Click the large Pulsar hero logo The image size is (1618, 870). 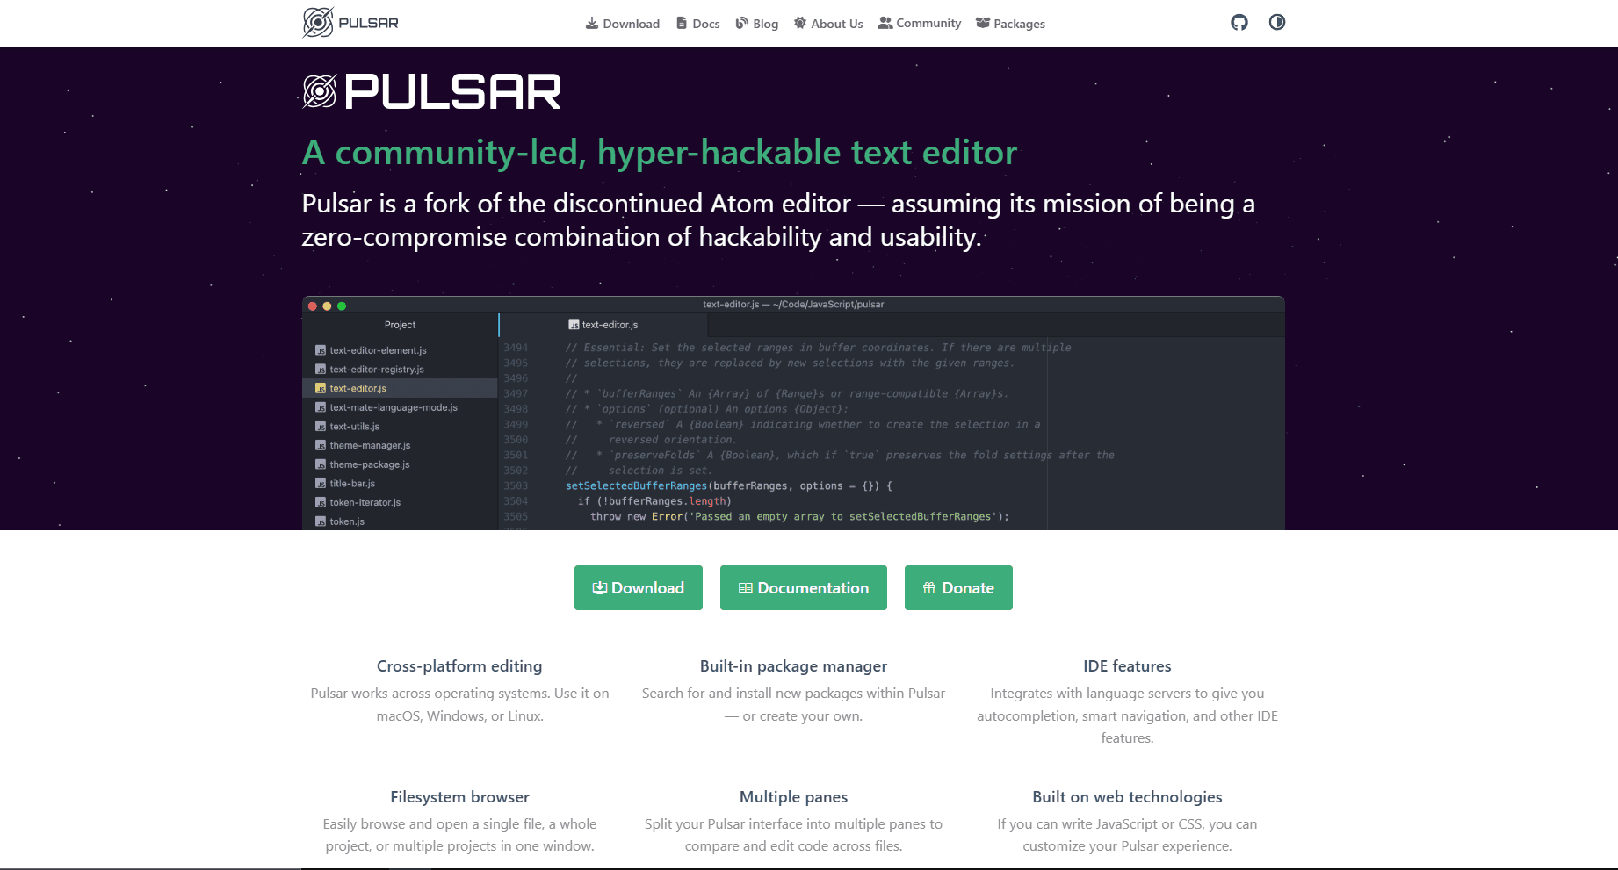coord(431,92)
